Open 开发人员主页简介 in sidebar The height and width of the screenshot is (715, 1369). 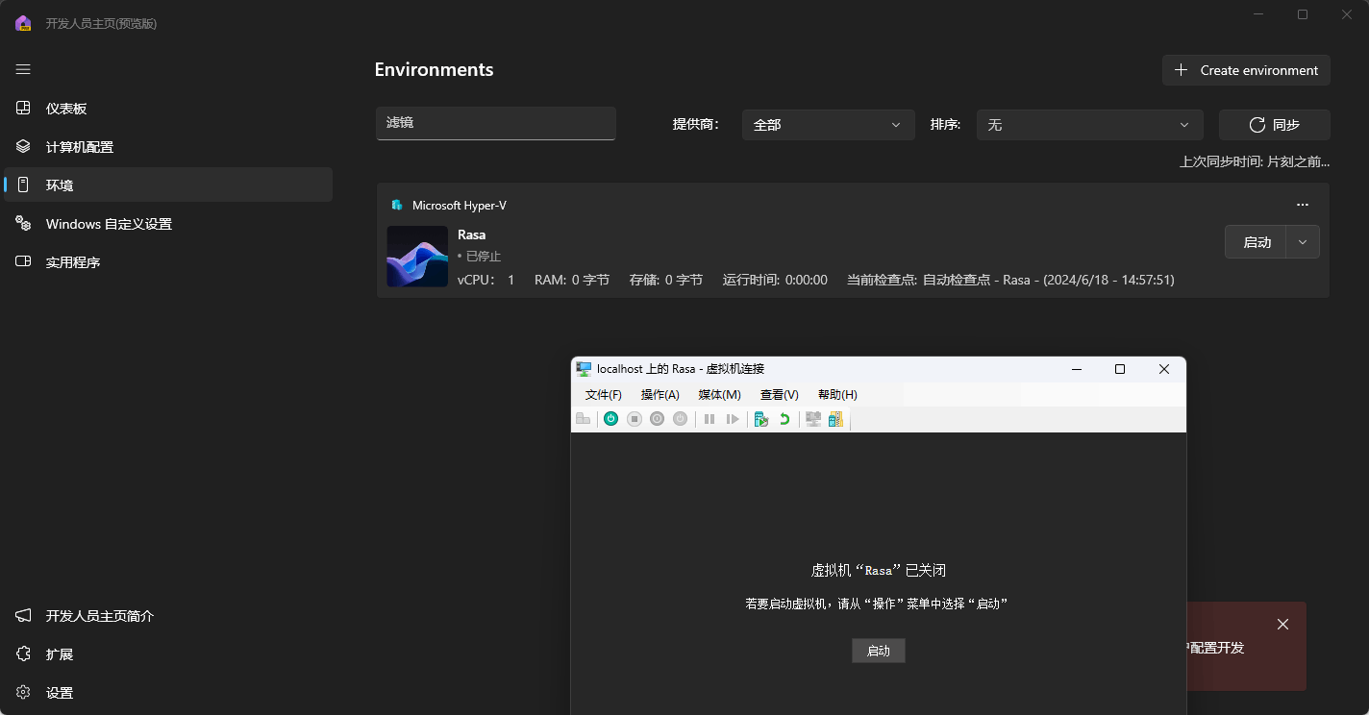point(168,616)
